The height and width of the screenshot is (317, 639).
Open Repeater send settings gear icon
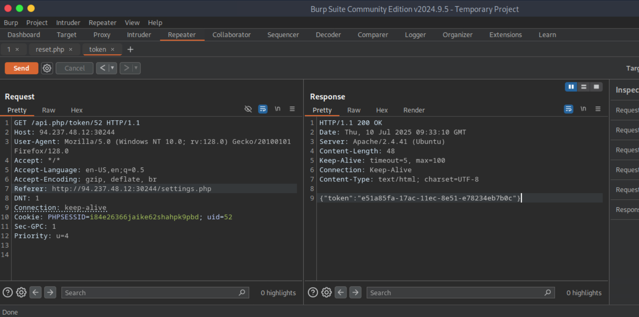pos(47,68)
